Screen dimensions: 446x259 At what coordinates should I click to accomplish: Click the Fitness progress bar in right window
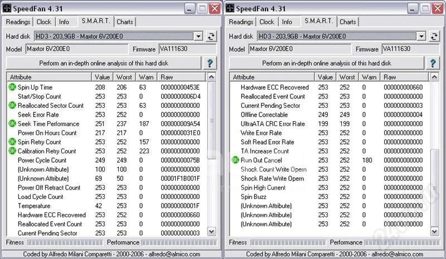point(288,242)
